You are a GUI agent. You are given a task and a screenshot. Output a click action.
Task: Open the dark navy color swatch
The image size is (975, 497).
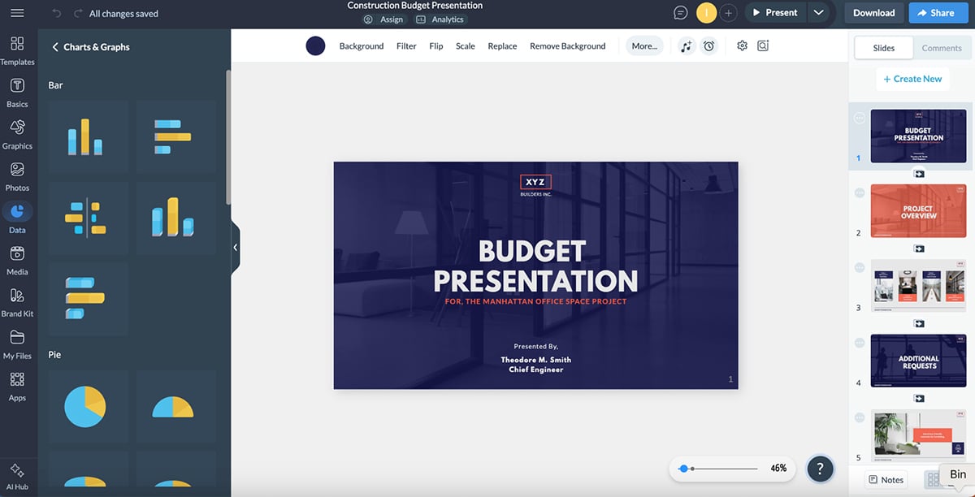[x=315, y=46]
